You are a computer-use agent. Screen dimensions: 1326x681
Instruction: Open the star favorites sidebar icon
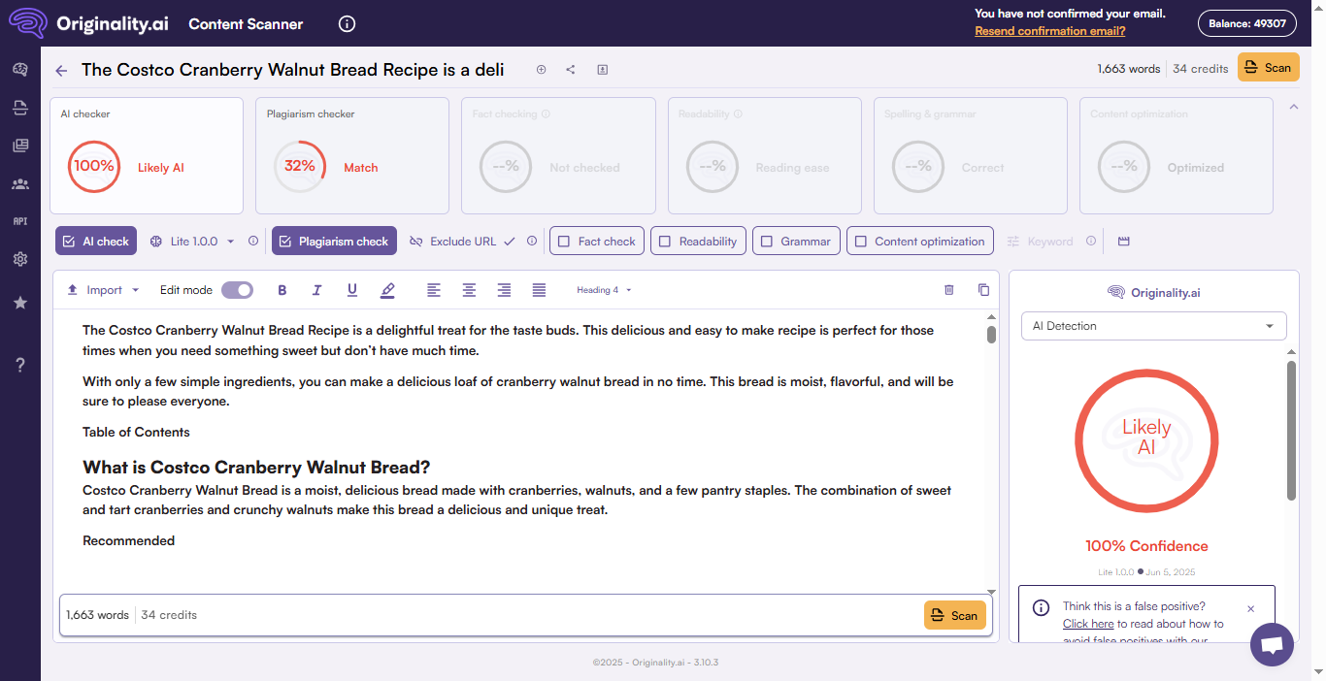[19, 303]
